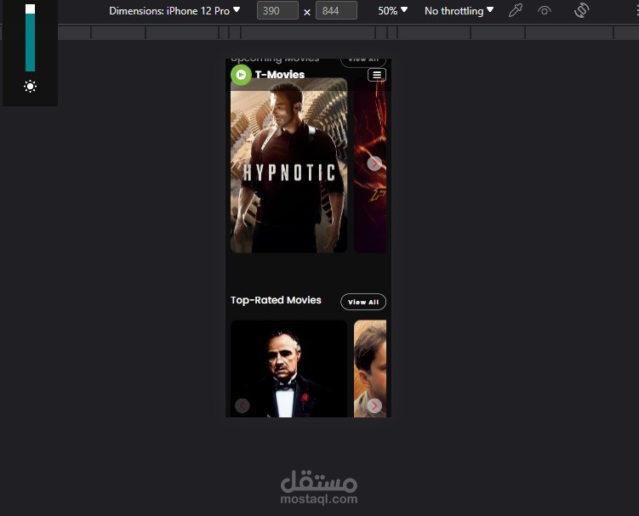
Task: Open the hamburger menu in T-Movies header
Action: (x=377, y=75)
